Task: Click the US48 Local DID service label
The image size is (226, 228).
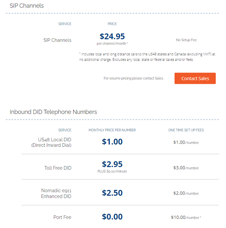Action: point(51,142)
